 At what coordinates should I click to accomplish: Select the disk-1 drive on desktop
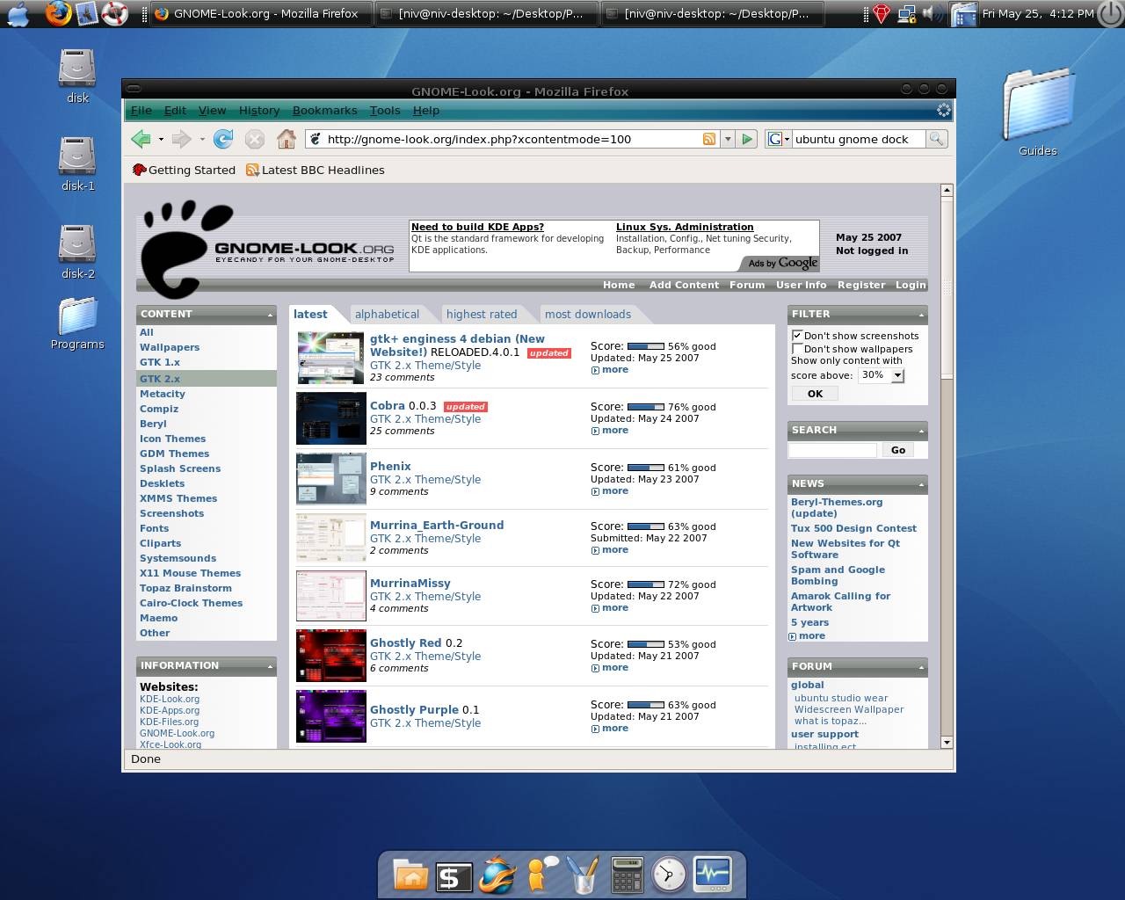(x=77, y=164)
